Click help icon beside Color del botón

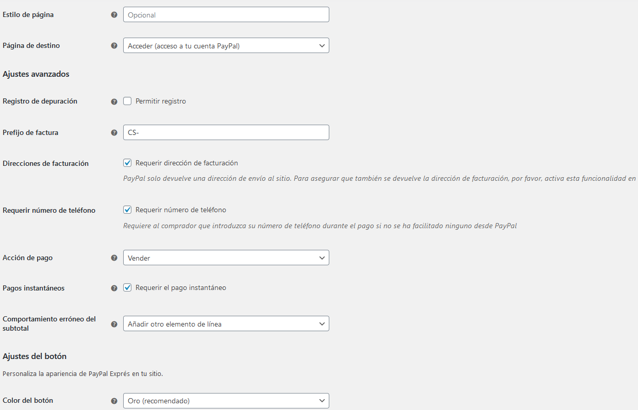114,400
